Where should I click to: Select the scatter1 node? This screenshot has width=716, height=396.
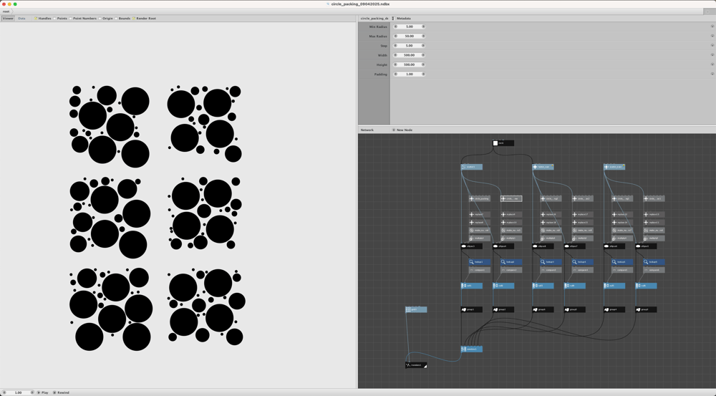471,167
